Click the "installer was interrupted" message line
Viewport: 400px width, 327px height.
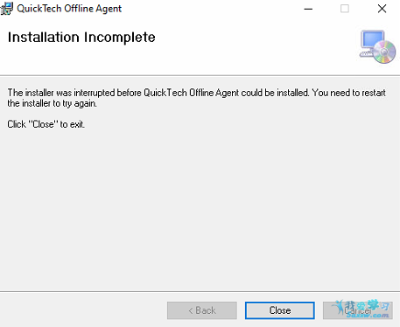197,93
